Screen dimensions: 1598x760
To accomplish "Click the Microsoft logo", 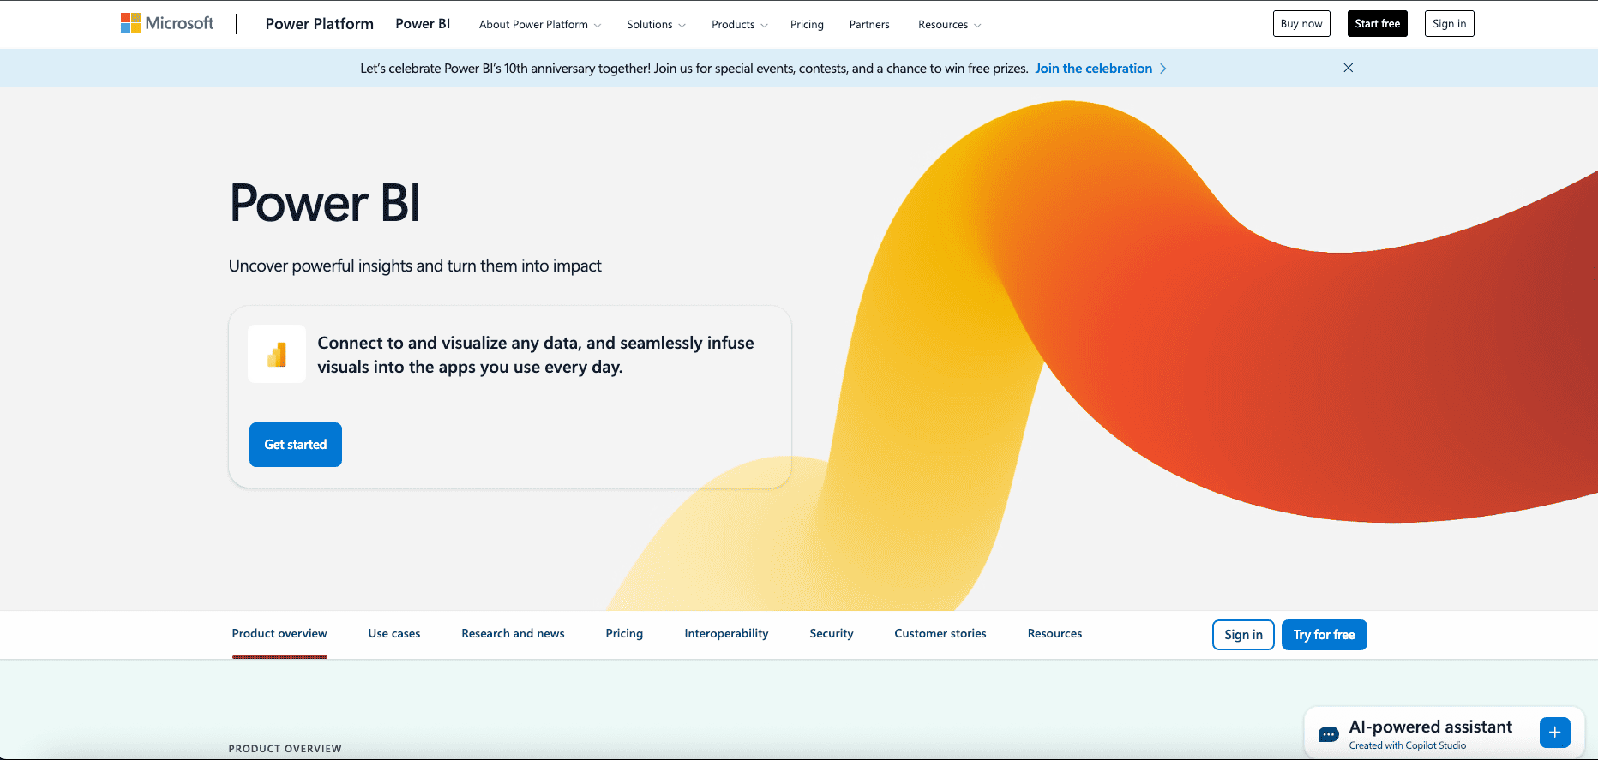I will coord(167,23).
